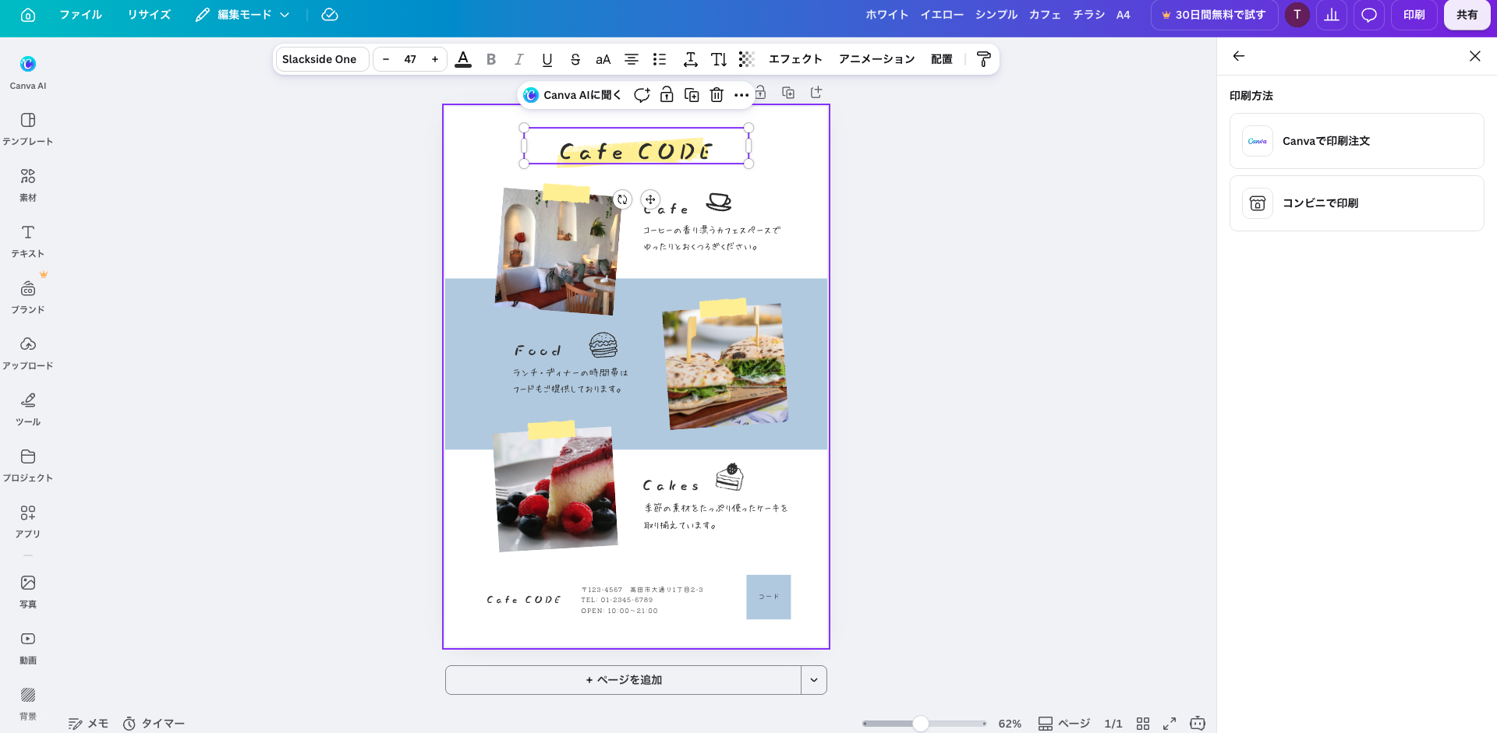
Task: Expand add-page options chevron
Action: point(814,680)
